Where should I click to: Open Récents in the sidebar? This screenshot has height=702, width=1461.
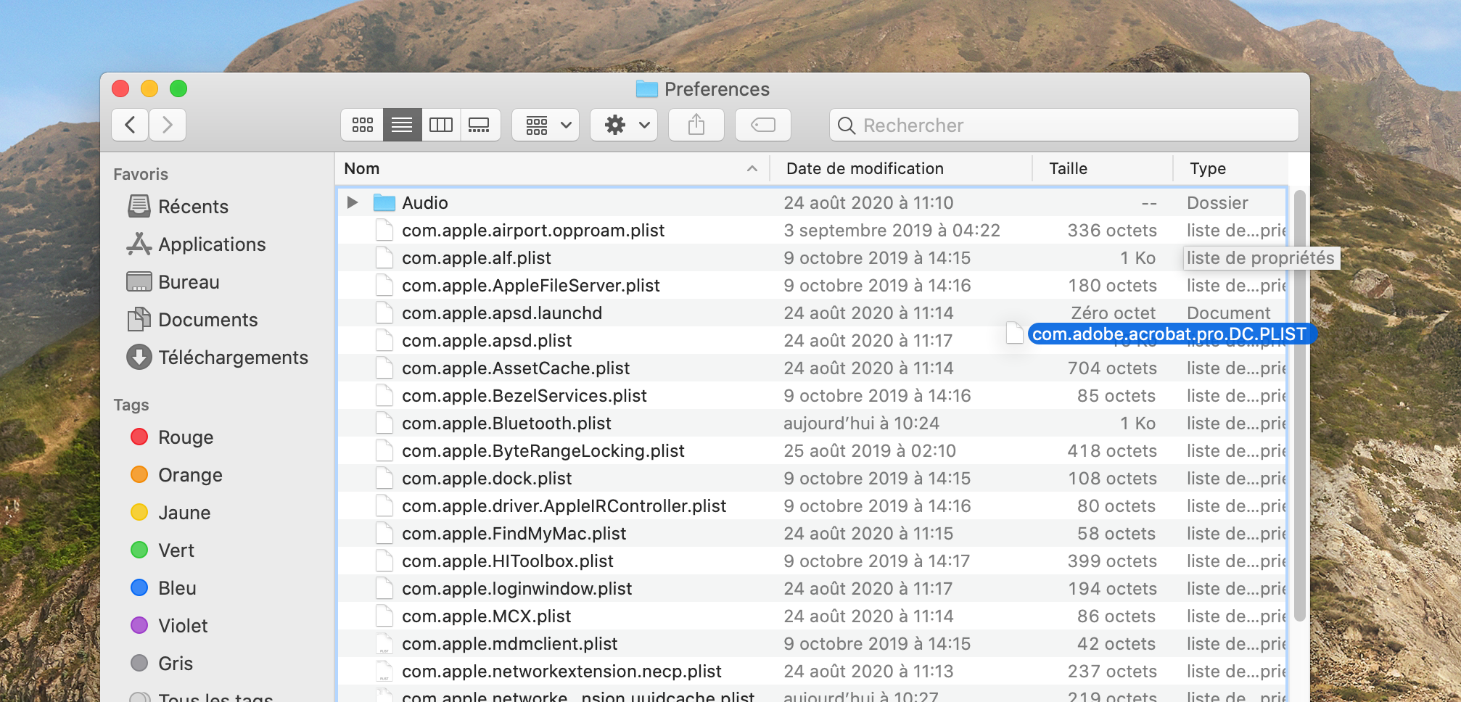193,207
